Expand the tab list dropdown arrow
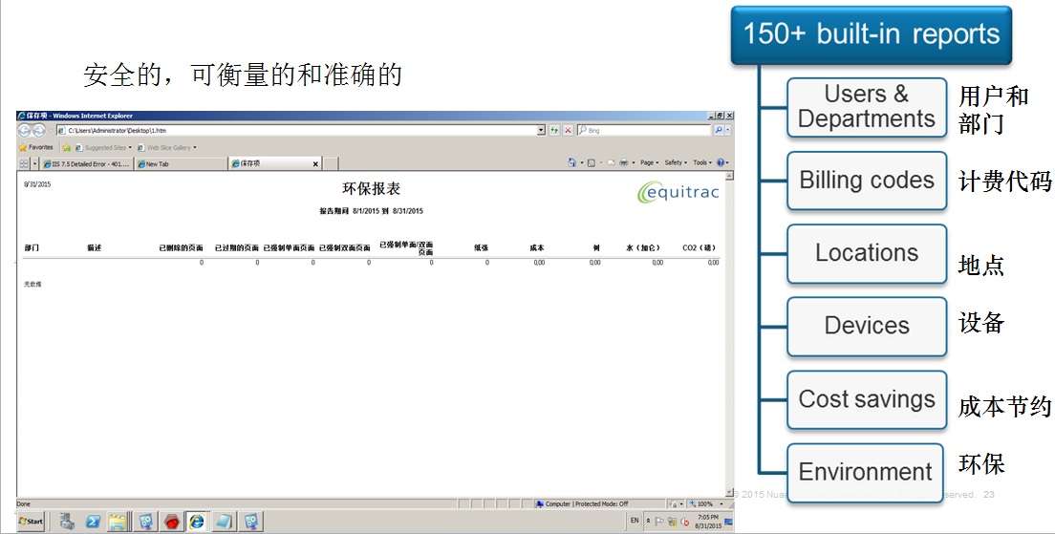 click(35, 163)
